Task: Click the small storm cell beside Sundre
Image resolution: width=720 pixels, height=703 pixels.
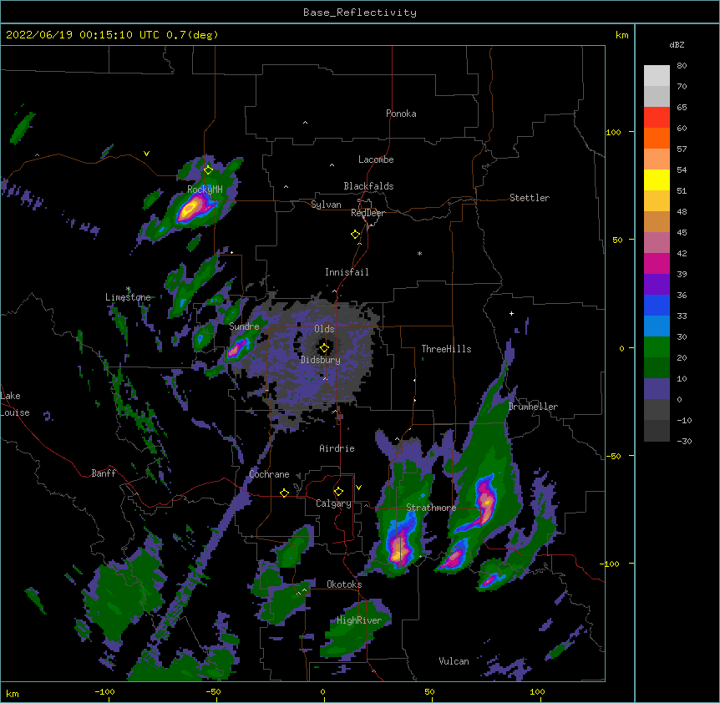Action: coord(236,348)
